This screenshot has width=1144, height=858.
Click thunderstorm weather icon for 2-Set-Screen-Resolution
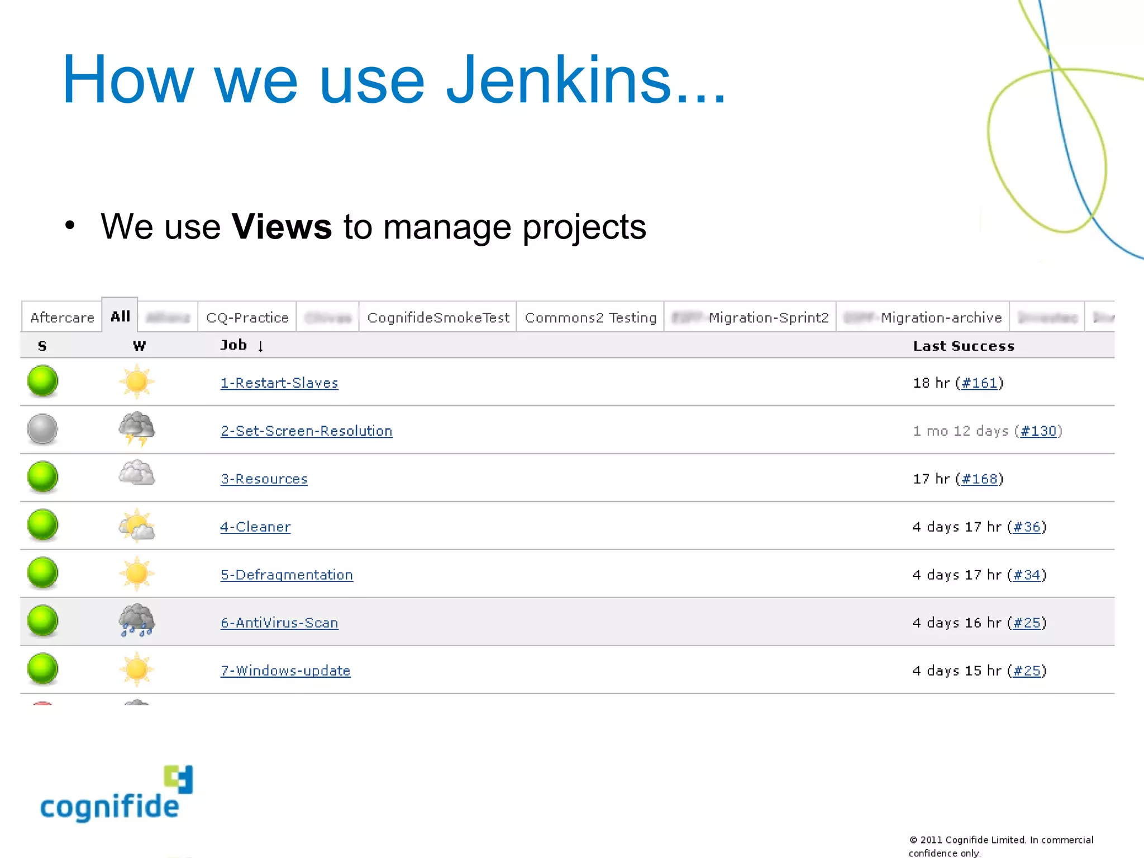click(137, 429)
